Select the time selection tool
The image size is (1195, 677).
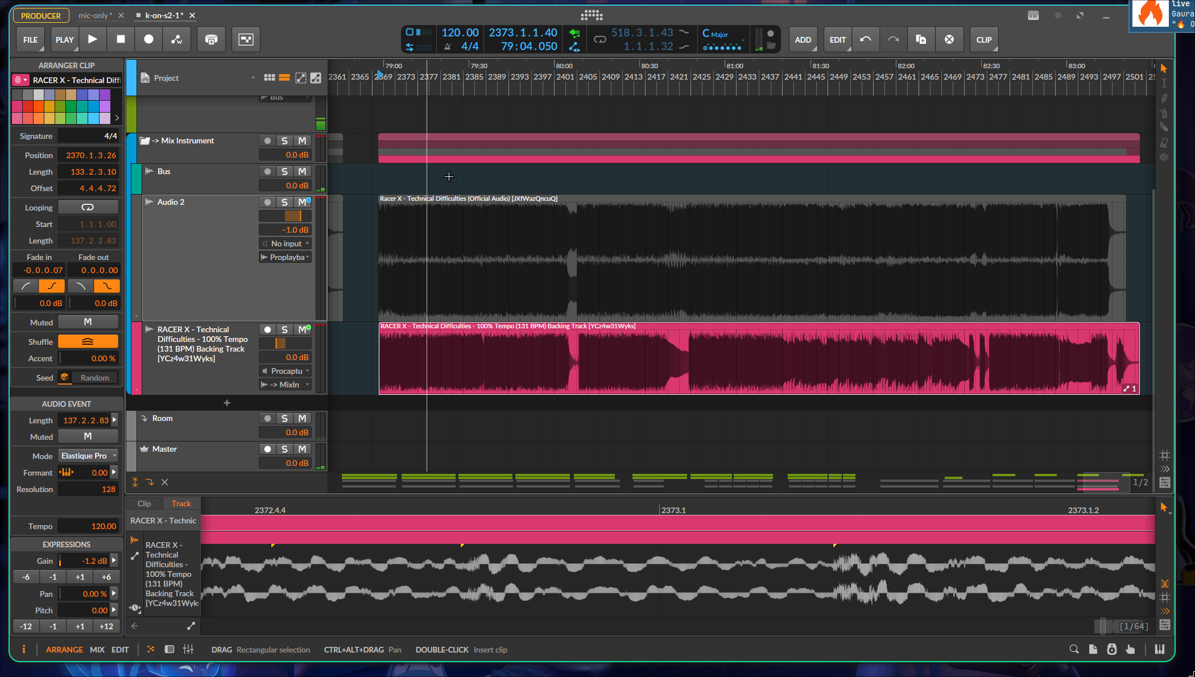pos(1164,83)
